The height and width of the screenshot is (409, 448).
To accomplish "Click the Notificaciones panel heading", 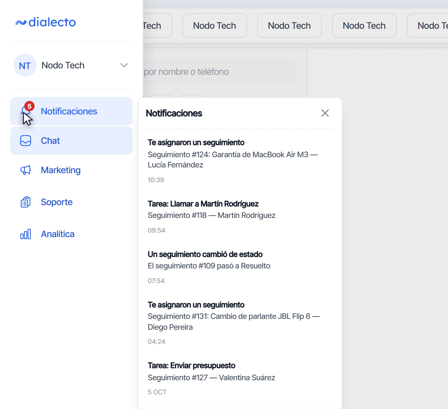I will [174, 113].
